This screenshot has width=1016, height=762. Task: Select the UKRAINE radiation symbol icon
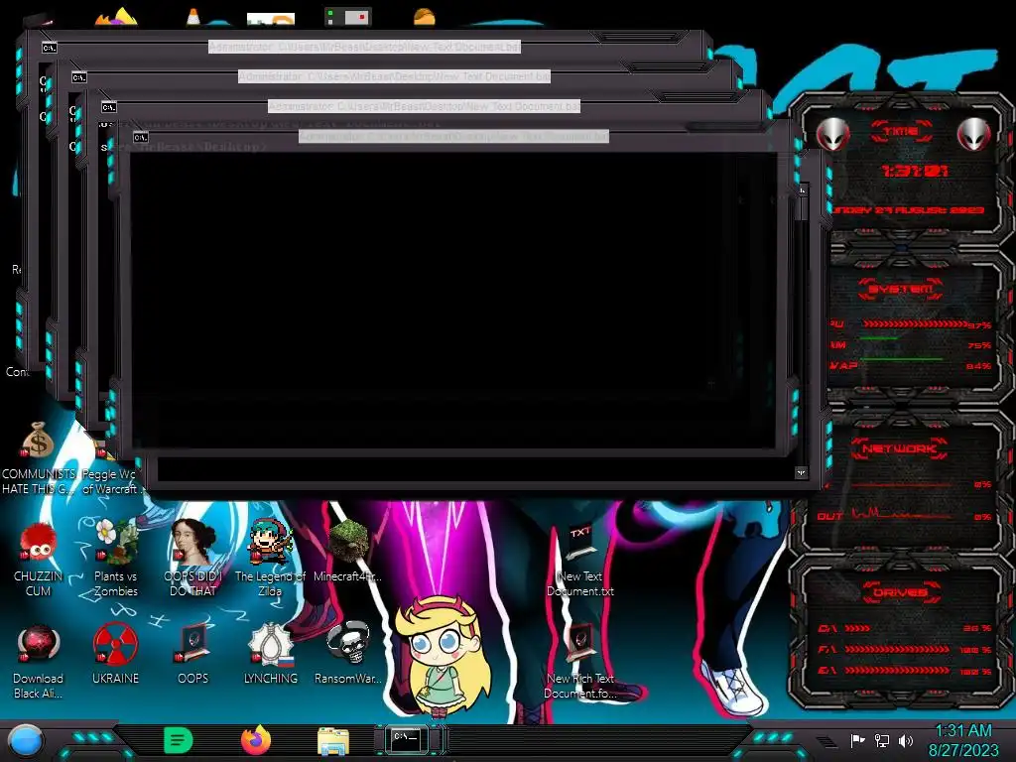click(x=115, y=644)
